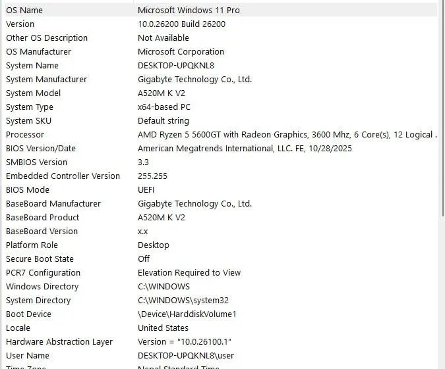Screen dimensions: 445x369
Task: Click the value 10.0.26200 Build 26200
Action: [182, 24]
